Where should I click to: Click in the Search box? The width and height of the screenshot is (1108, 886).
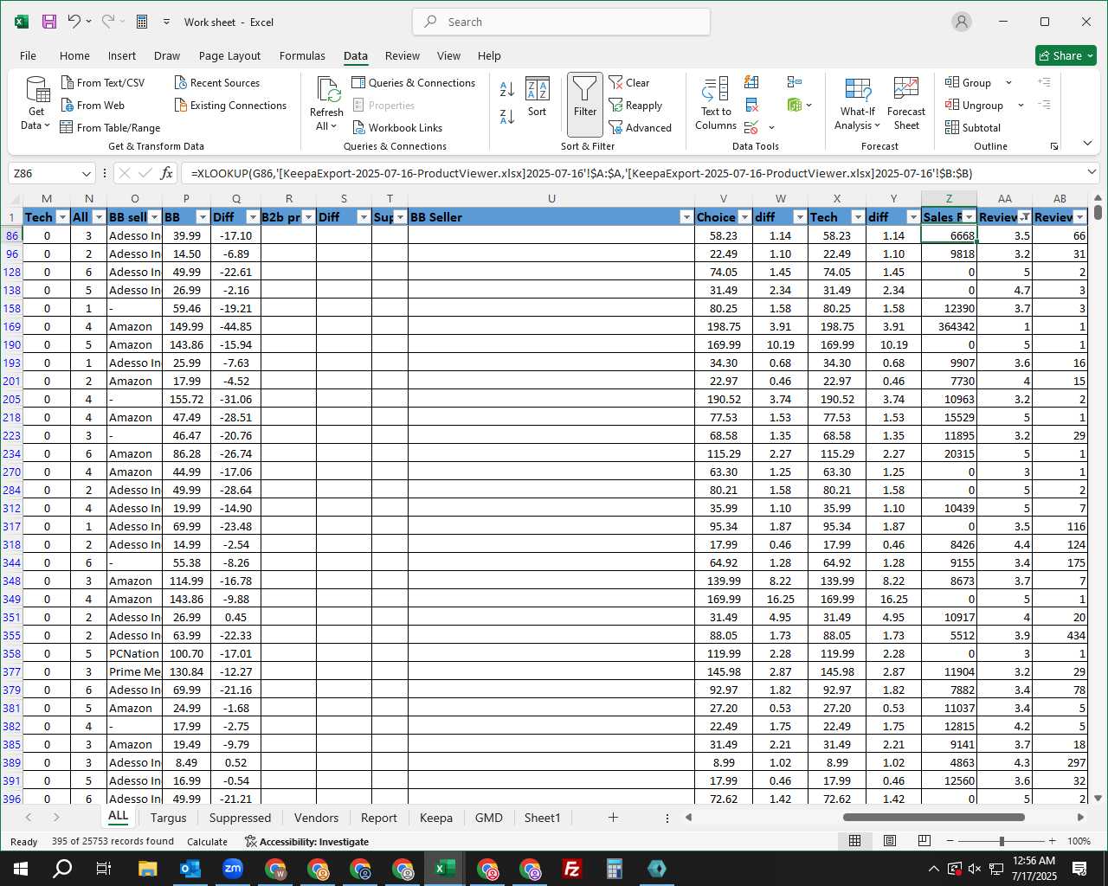coord(561,22)
